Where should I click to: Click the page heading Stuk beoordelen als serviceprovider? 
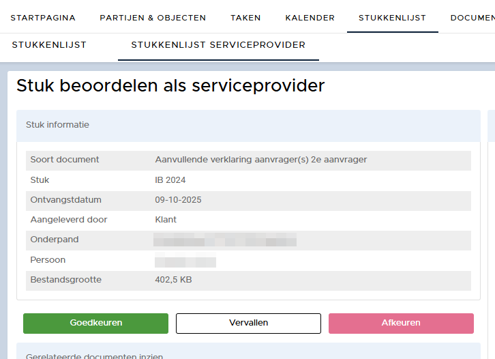coord(170,85)
